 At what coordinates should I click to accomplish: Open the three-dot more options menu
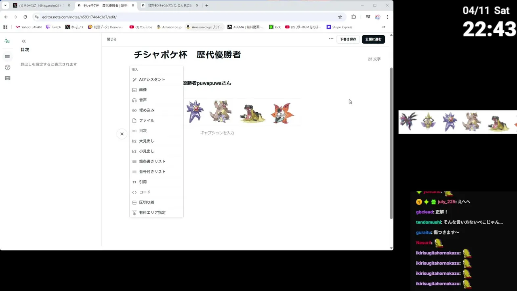point(331,39)
